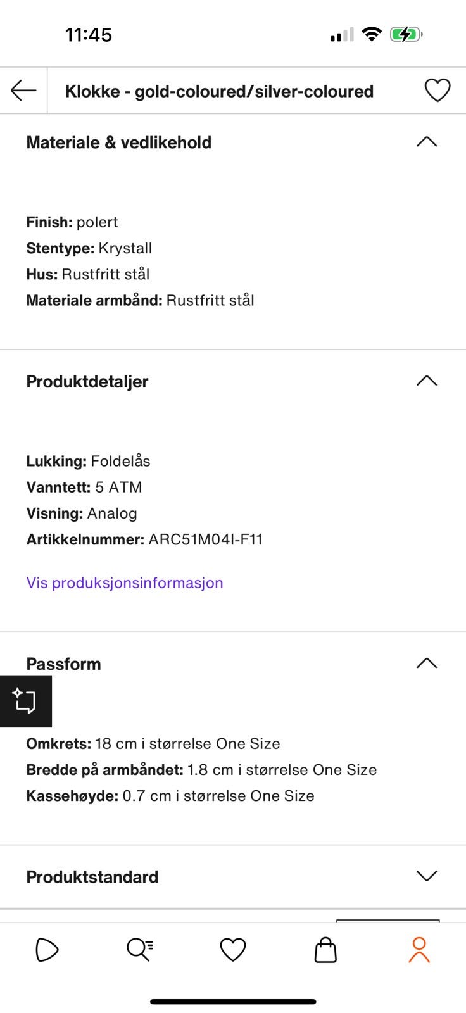
Task: Go back using the arrow icon
Action: (23, 91)
